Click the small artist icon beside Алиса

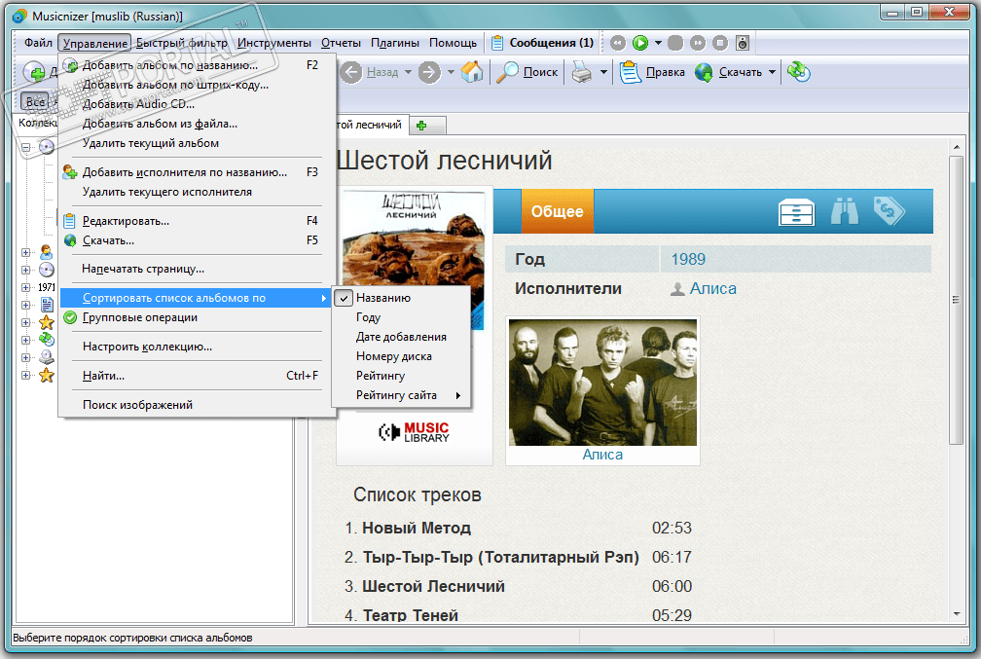pos(677,289)
